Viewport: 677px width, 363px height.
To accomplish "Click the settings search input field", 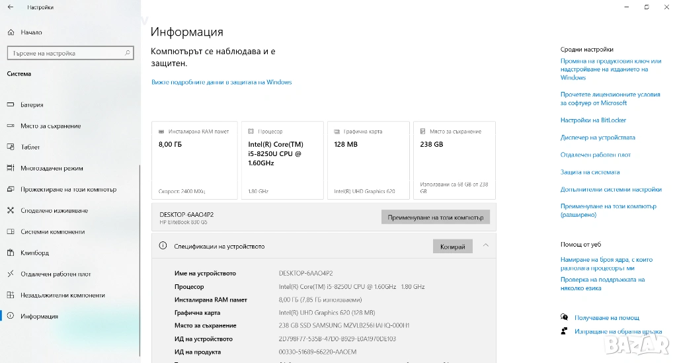I will tap(69, 54).
